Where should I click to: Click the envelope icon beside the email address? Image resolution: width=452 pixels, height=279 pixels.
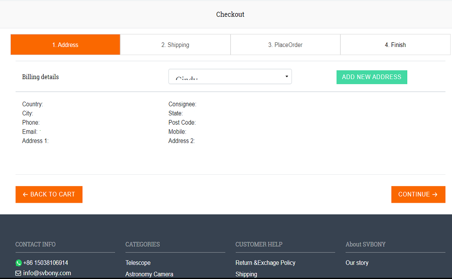(x=18, y=273)
